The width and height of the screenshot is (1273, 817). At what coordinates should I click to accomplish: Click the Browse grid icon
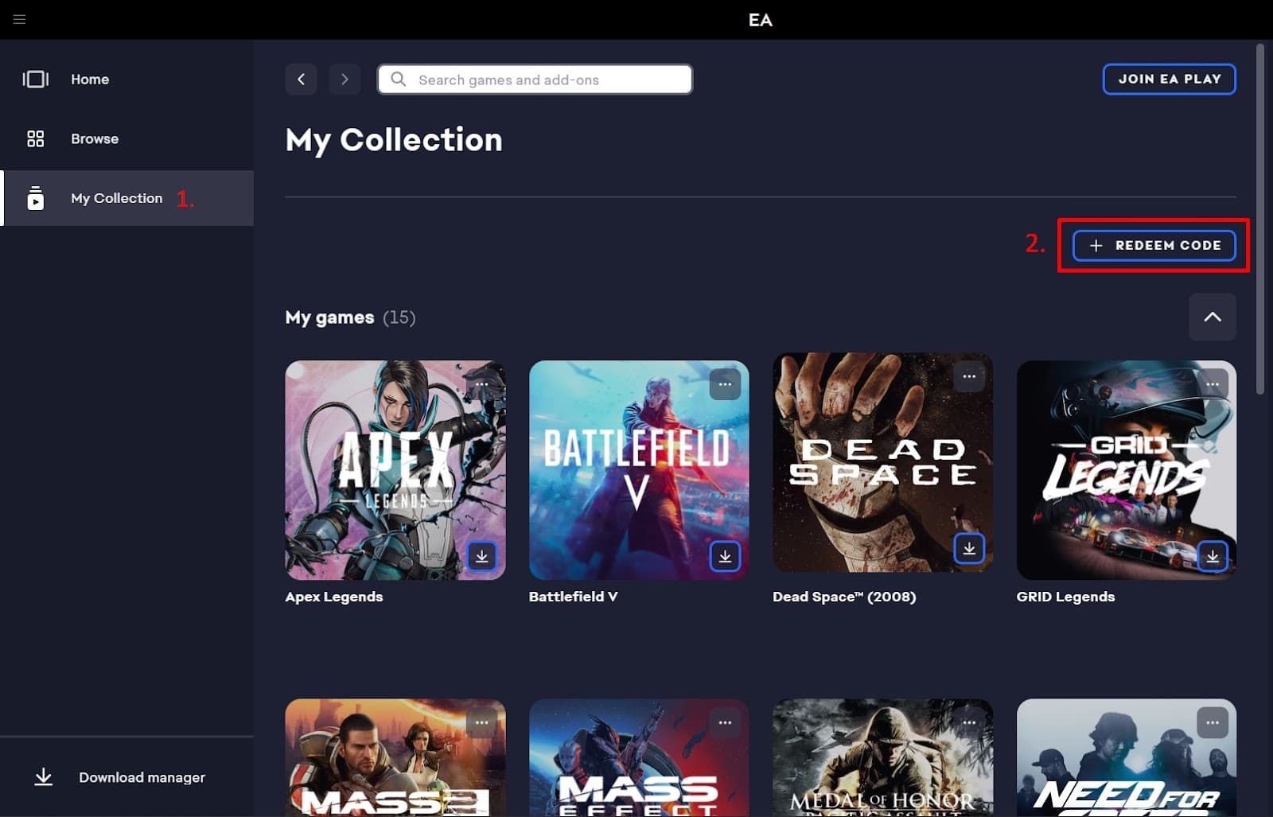coord(35,138)
